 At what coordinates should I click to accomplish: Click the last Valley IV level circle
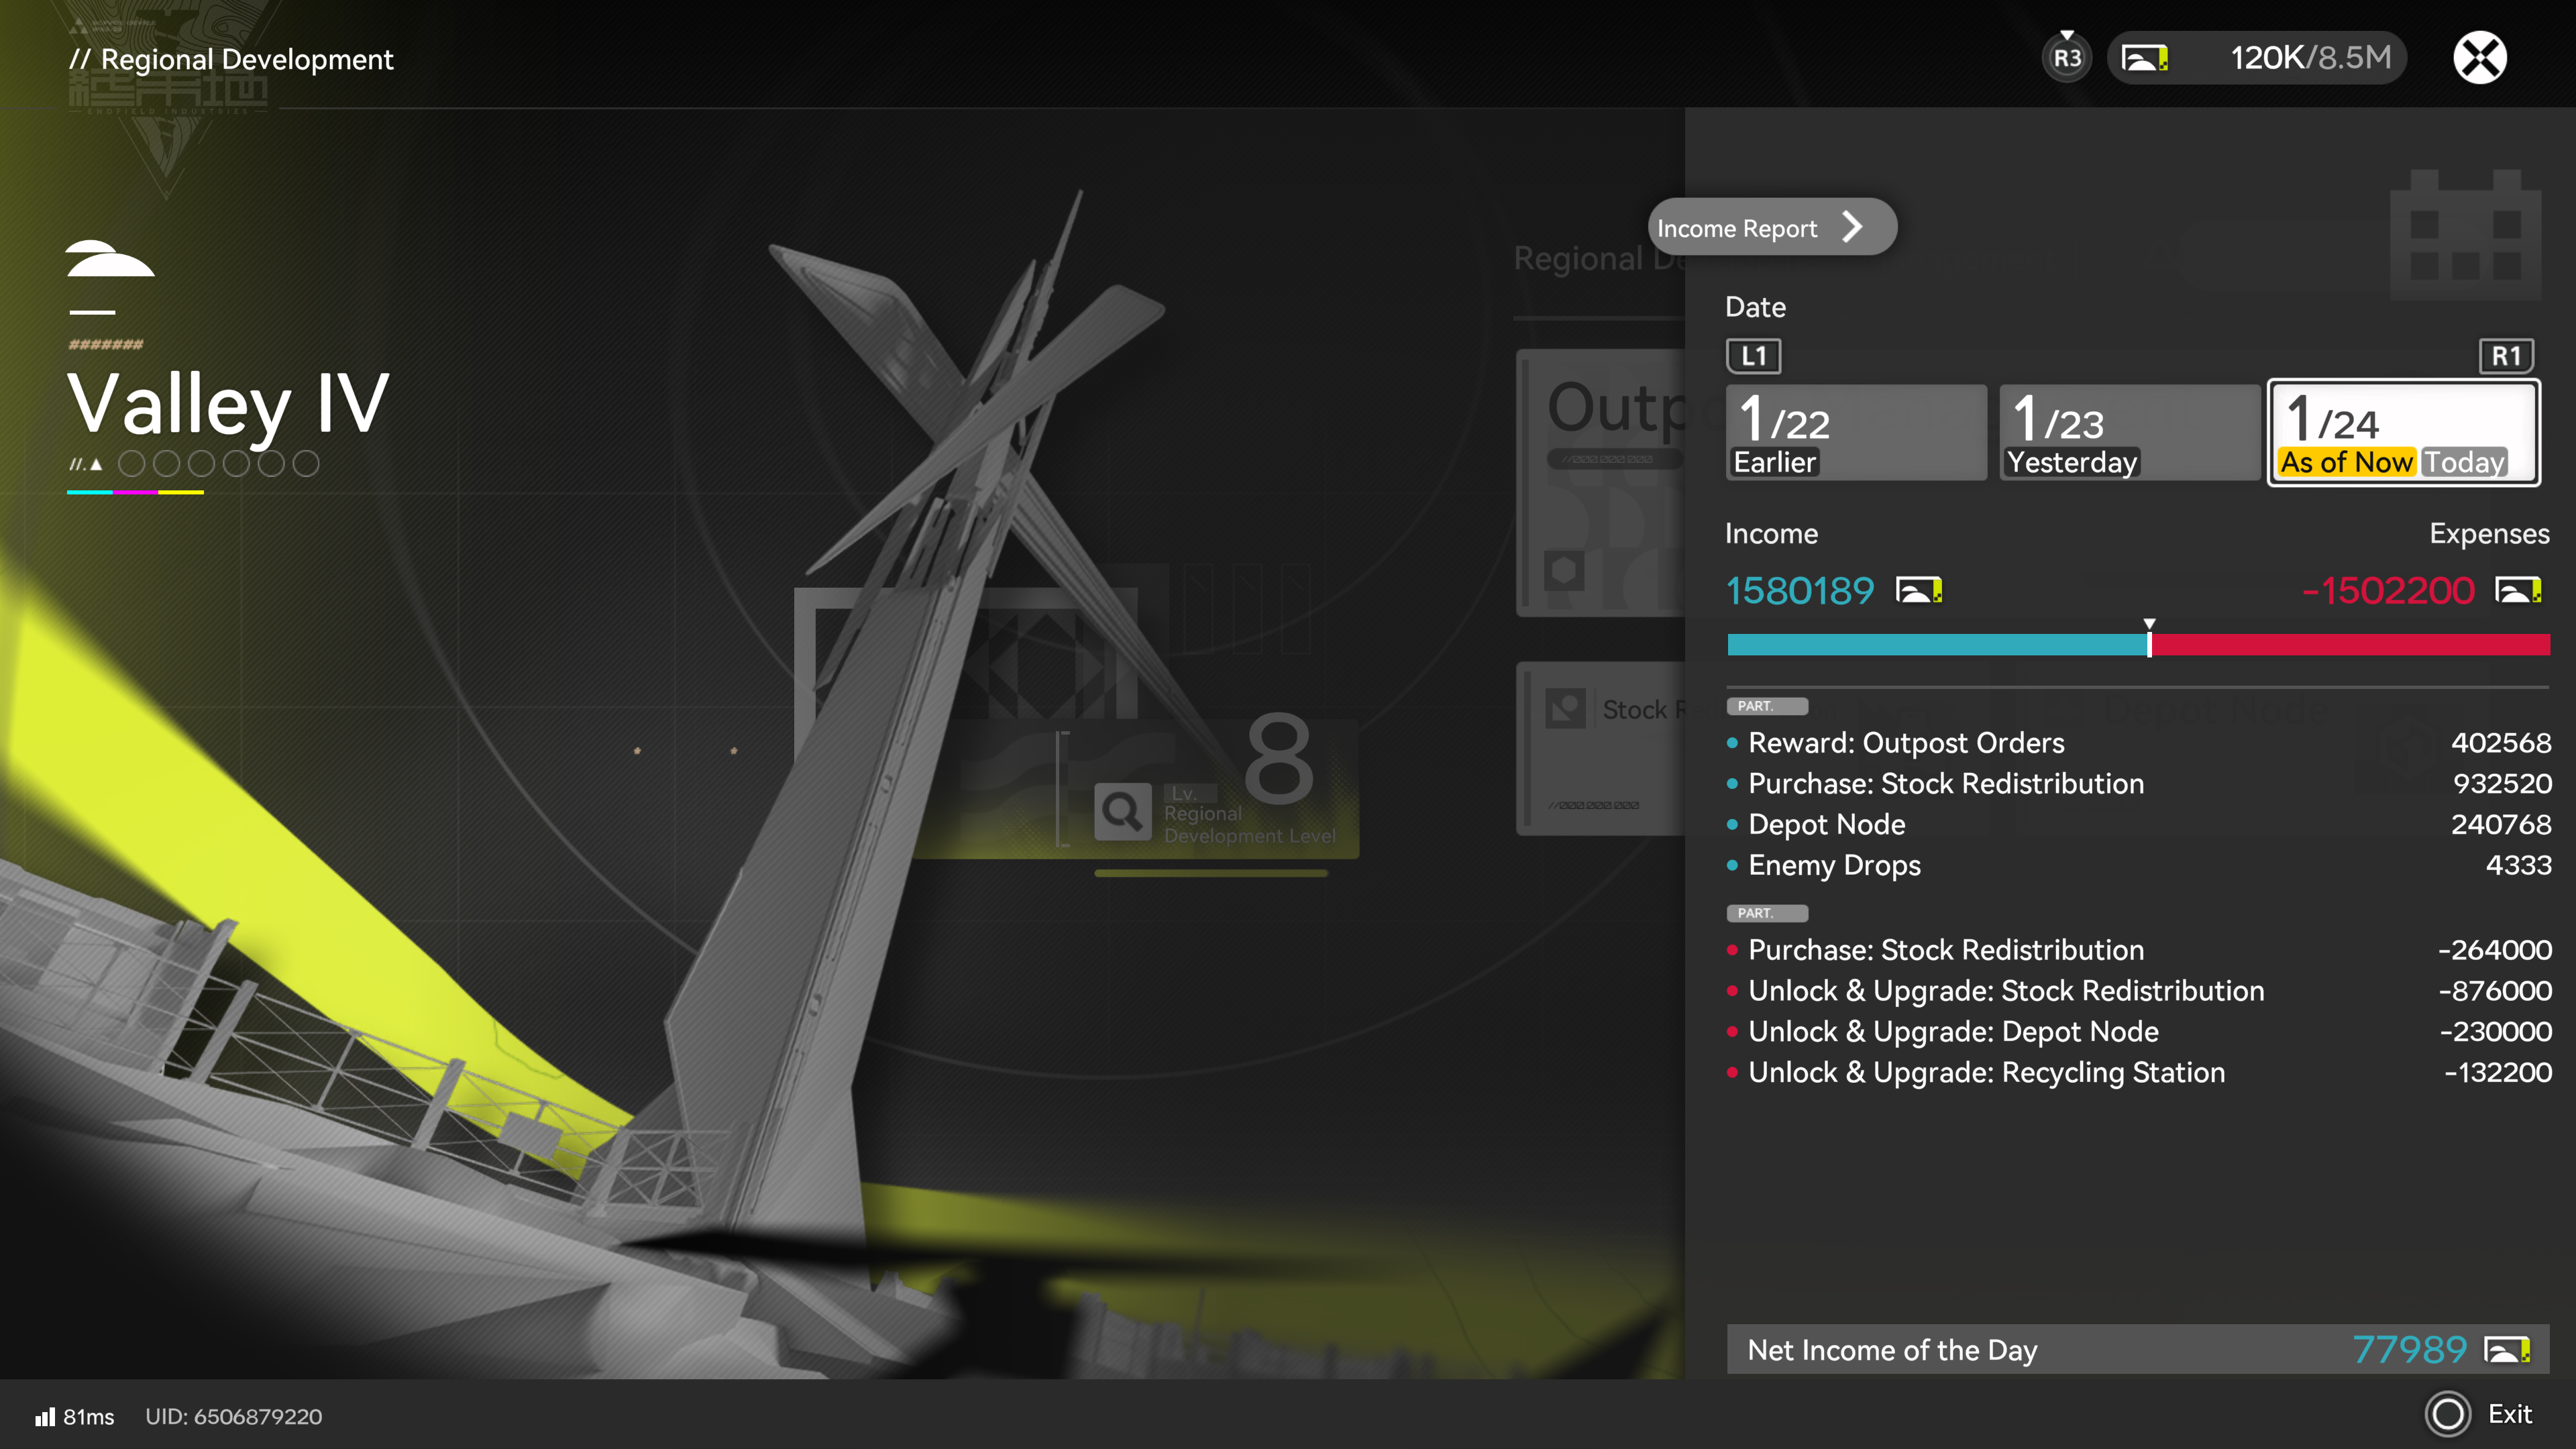tap(306, 464)
